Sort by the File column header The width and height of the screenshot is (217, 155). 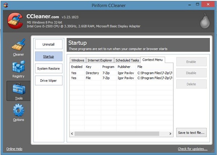(x=154, y=67)
